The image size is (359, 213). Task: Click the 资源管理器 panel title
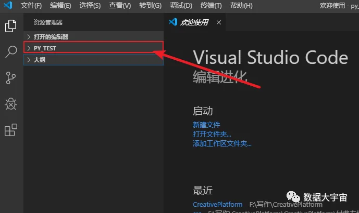(48, 22)
